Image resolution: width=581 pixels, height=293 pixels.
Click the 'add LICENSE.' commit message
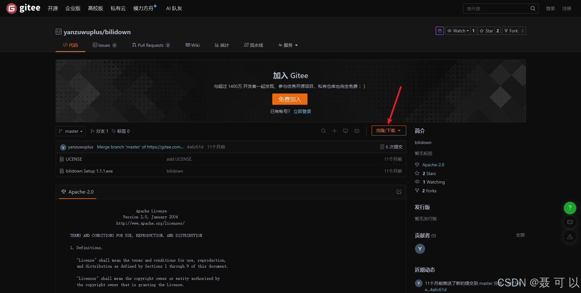180,159
